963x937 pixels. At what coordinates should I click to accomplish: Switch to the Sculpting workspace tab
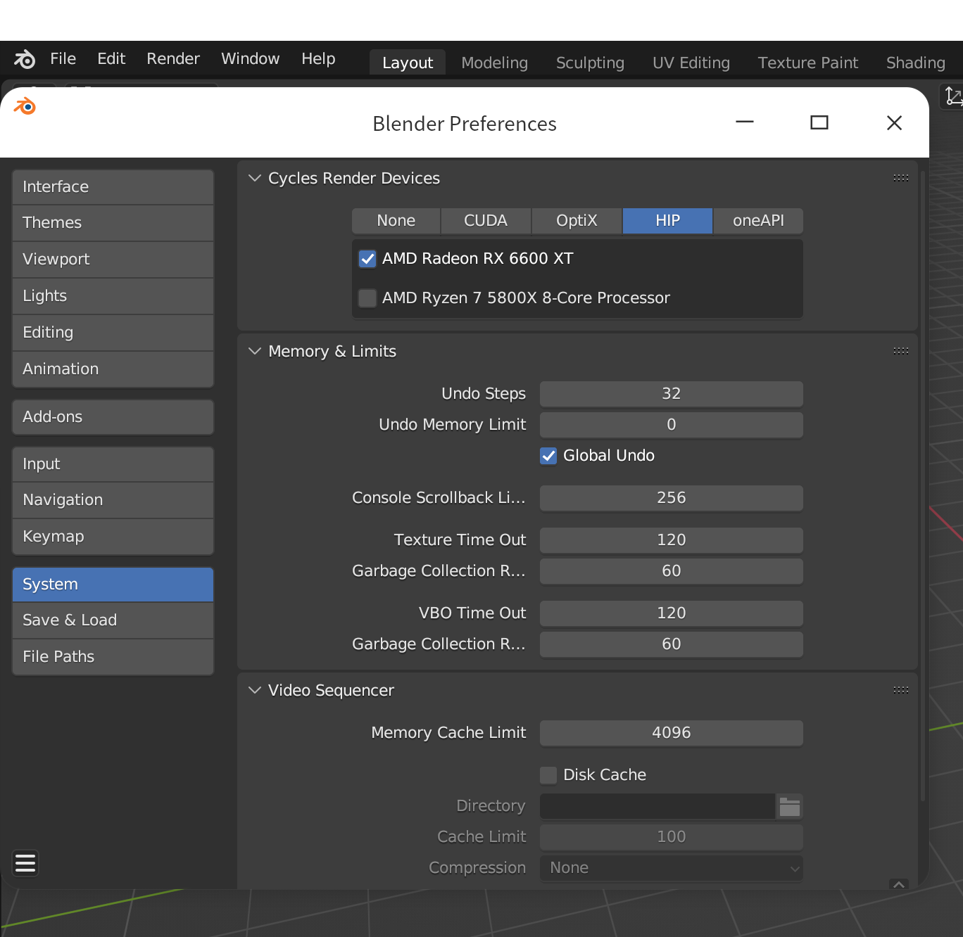590,63
